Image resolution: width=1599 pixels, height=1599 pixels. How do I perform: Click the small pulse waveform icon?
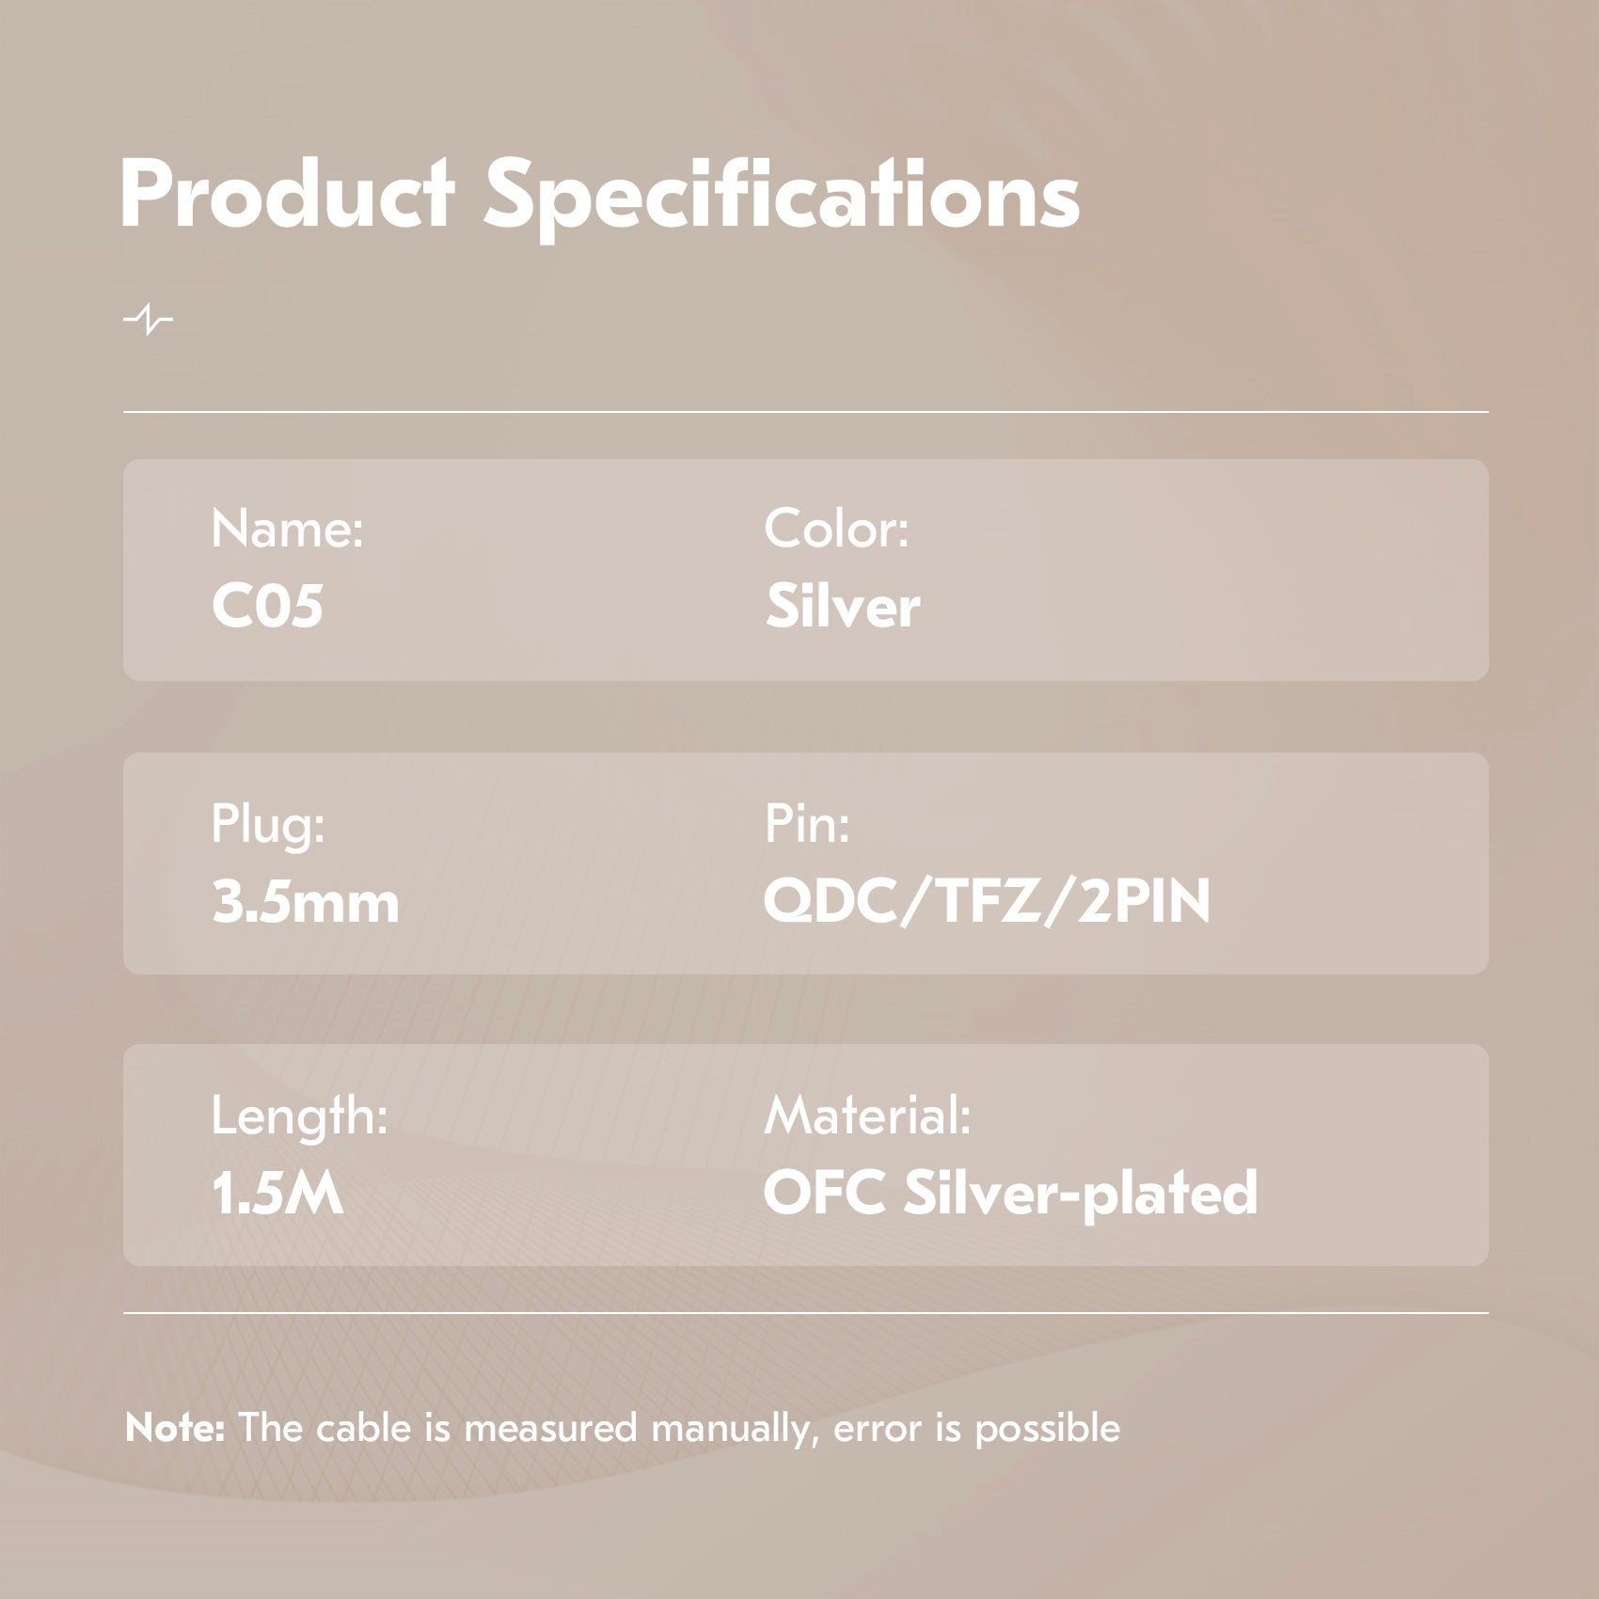click(148, 321)
